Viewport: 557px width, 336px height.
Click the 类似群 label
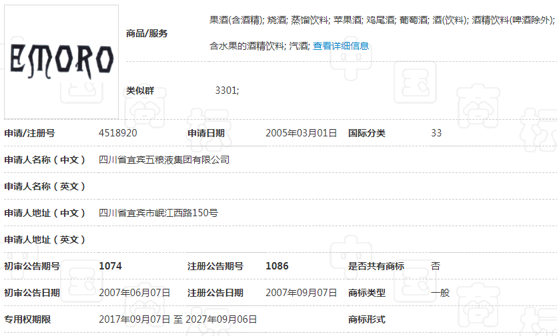point(140,90)
